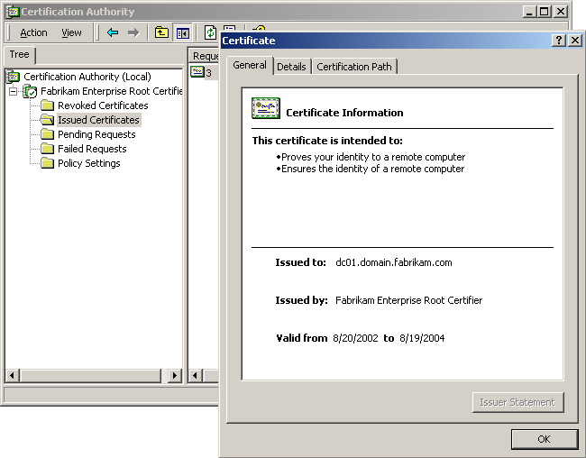The width and height of the screenshot is (586, 458).
Task: Click the green Refresh toolbar icon
Action: pyautogui.click(x=210, y=32)
